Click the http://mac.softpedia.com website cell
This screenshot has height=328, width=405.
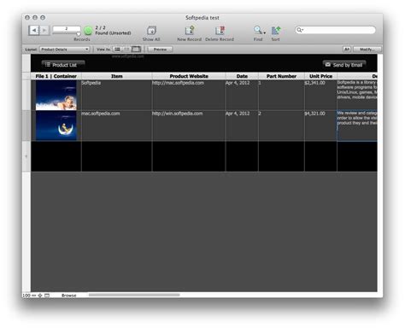pos(189,95)
